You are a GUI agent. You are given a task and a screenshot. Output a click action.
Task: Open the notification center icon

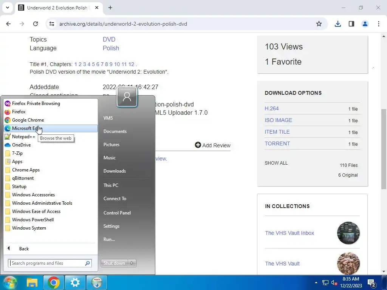[x=372, y=283]
